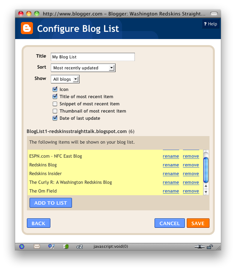The image size is (236, 271).
Task: Open the Show All blogs dropdown
Action: click(65, 79)
